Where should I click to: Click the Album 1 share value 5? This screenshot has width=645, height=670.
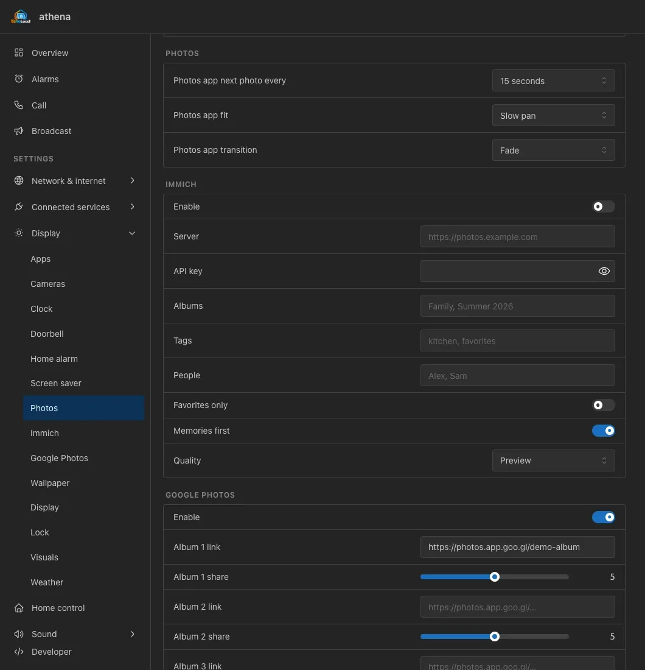click(612, 577)
